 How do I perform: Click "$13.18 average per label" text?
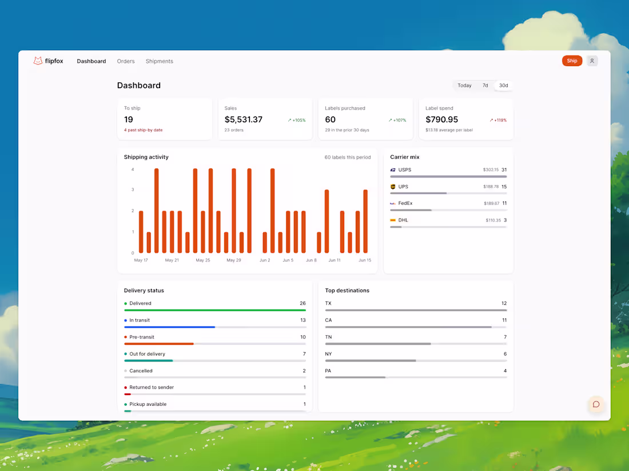click(x=449, y=130)
